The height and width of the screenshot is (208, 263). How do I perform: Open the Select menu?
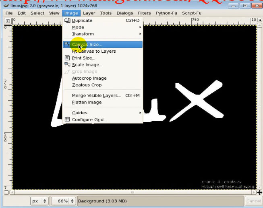[37, 13]
